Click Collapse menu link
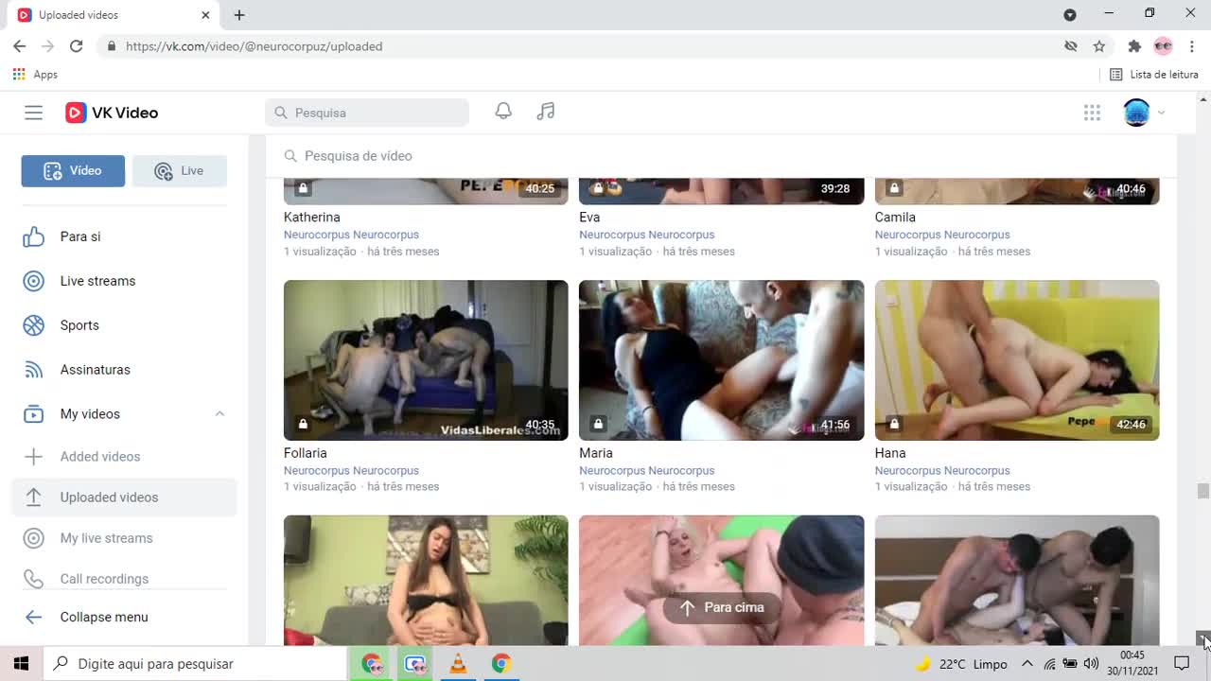 [103, 617]
